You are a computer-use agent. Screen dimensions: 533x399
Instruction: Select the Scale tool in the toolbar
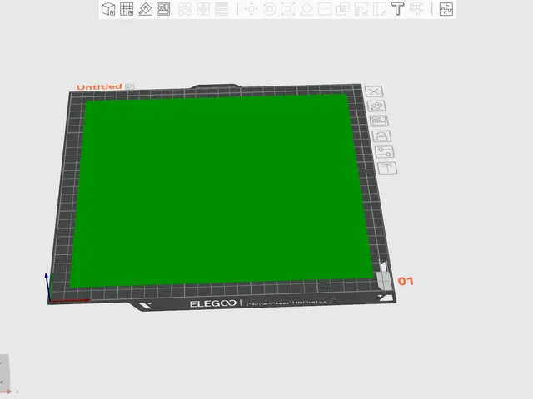pos(288,9)
